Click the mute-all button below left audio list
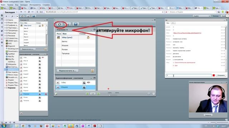This screenshot has height=128, width=229. point(21,113)
